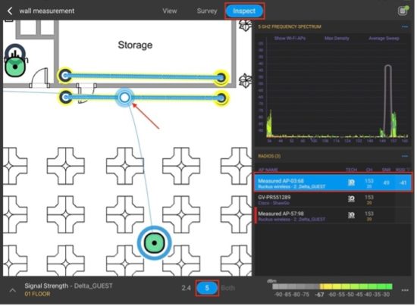Expand the bottom Signal Strength panel chevron
The height and width of the screenshot is (306, 417).
point(12,290)
